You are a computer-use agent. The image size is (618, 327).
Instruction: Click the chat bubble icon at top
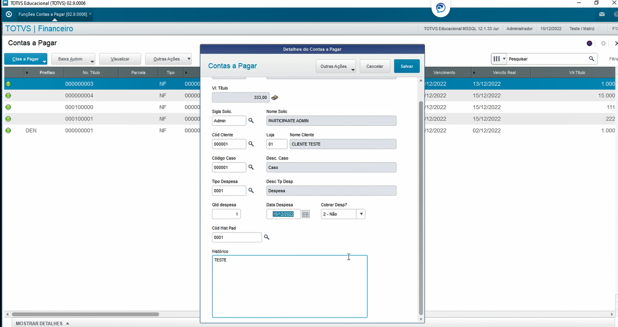click(x=440, y=8)
